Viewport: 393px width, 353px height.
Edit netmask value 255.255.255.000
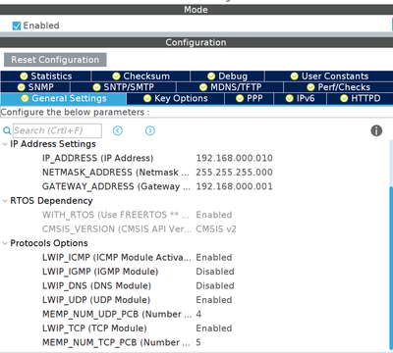tap(234, 173)
